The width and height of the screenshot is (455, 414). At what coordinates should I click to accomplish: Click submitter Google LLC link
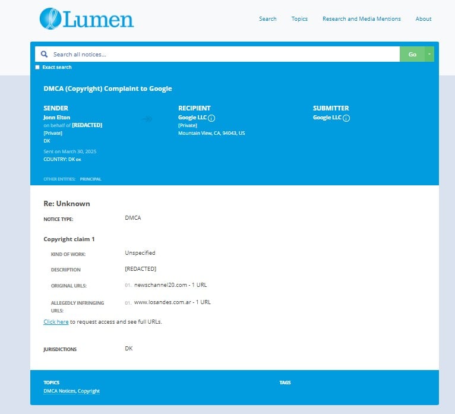[x=327, y=118]
